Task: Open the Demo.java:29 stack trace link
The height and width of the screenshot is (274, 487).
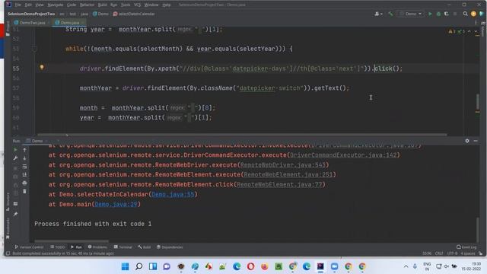Action: tap(116, 205)
